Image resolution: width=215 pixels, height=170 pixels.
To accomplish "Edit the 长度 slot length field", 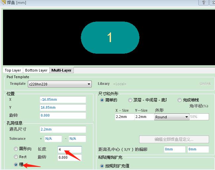I will pyautogui.click(x=70, y=149).
